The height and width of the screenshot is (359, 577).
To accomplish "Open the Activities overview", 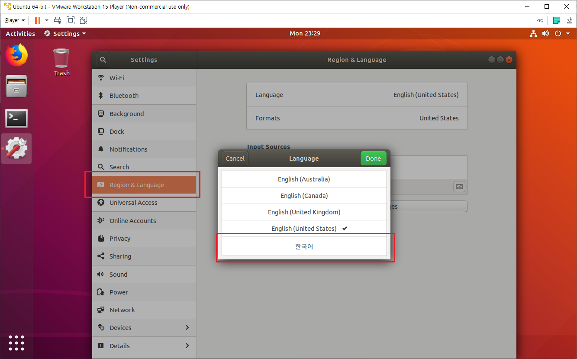I will [20, 33].
